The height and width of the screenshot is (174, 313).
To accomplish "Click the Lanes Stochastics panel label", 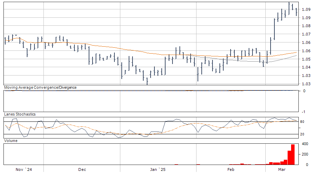I will point(19,114).
